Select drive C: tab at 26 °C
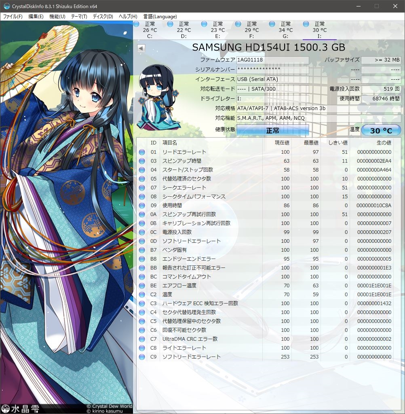 [150, 30]
